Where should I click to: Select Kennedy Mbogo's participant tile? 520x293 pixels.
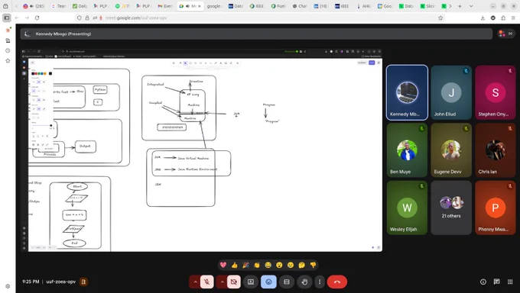pyautogui.click(x=407, y=92)
